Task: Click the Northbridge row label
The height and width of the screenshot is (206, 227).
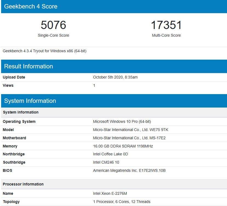Action: pyautogui.click(x=14, y=154)
